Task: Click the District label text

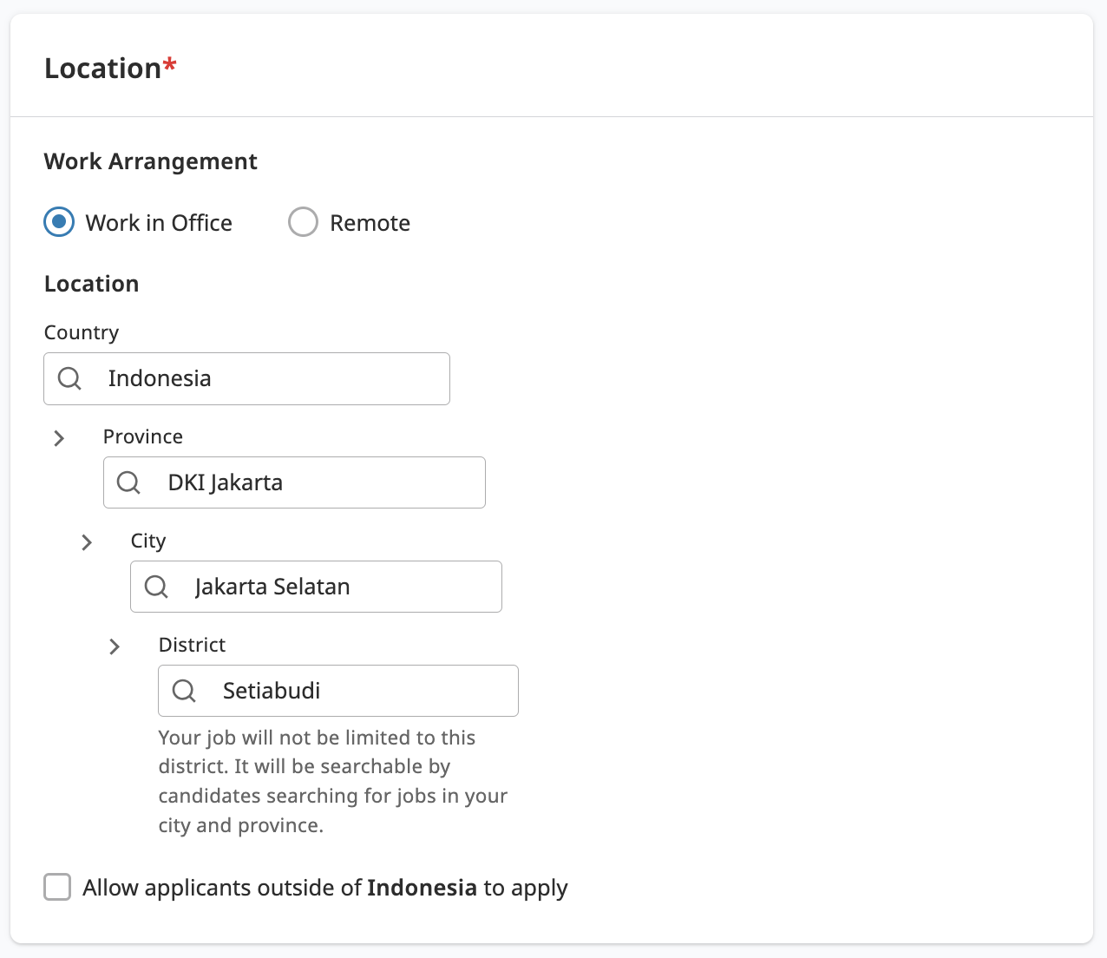Action: [192, 645]
